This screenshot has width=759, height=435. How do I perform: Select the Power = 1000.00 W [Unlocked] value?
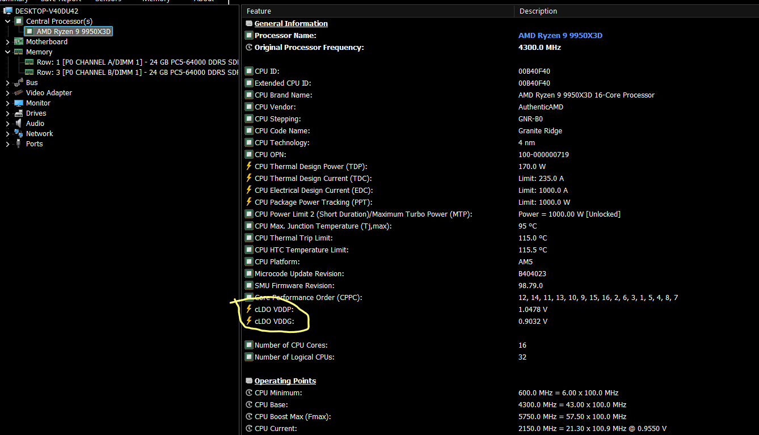point(570,214)
